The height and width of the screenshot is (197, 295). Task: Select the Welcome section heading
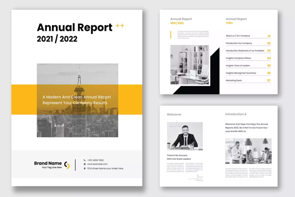[174, 114]
